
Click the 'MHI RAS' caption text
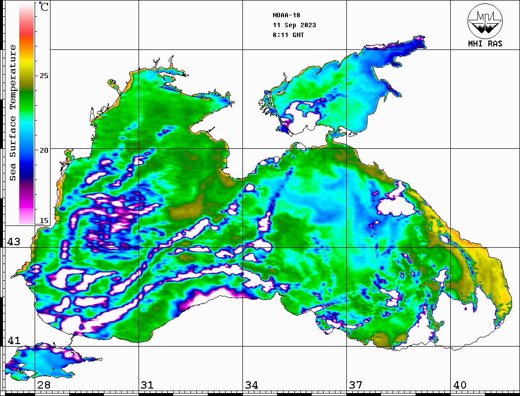pyautogui.click(x=485, y=44)
